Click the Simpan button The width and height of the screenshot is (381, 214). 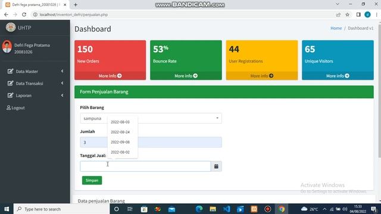coord(92,180)
